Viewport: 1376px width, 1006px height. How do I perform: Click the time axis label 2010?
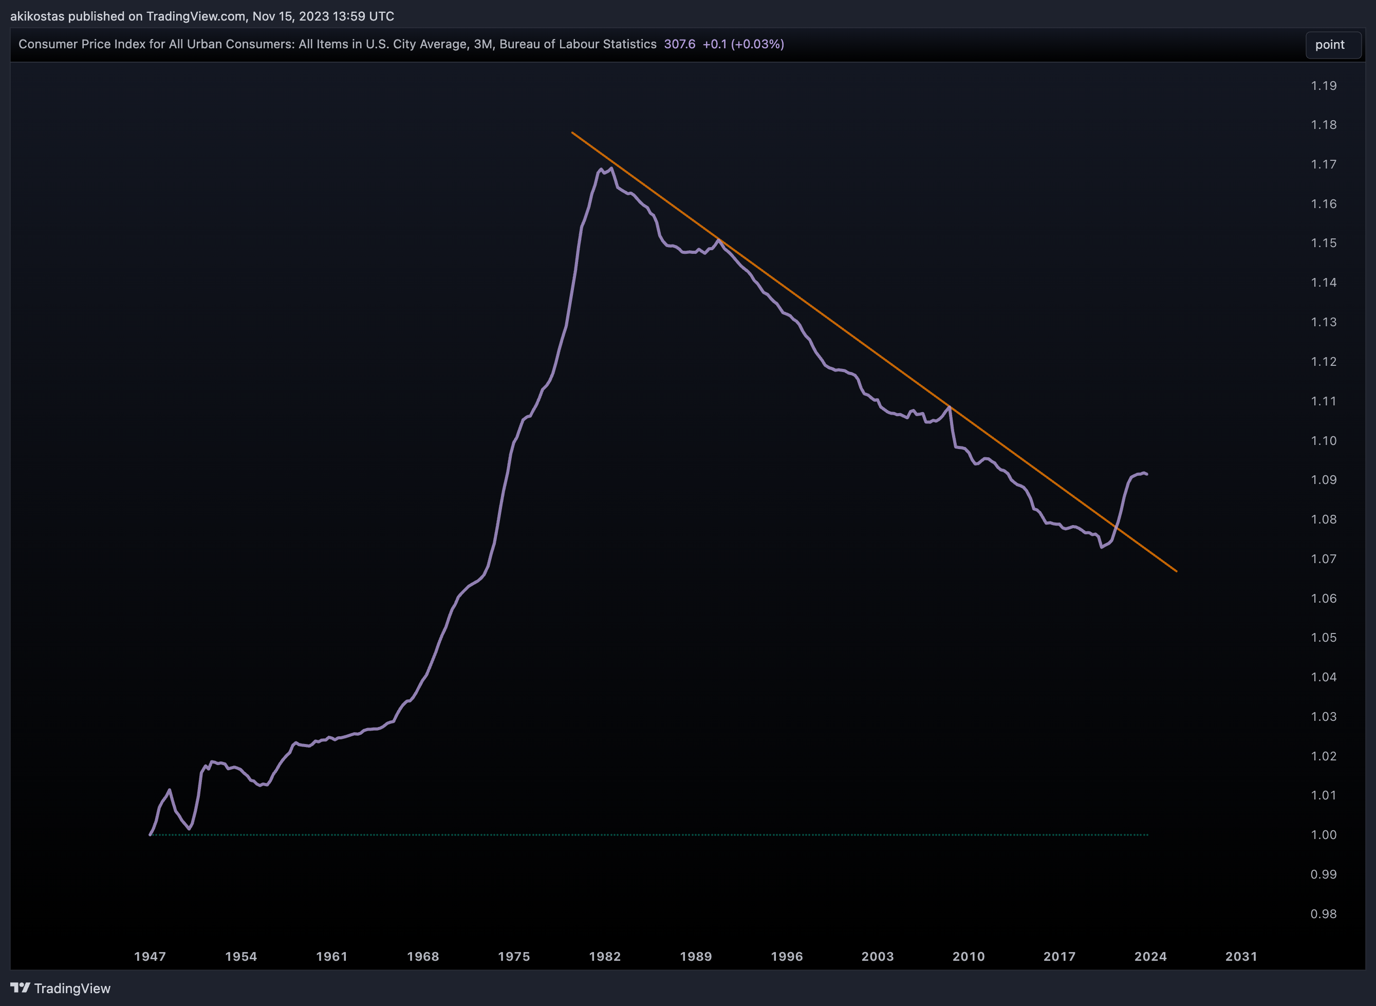pos(969,956)
